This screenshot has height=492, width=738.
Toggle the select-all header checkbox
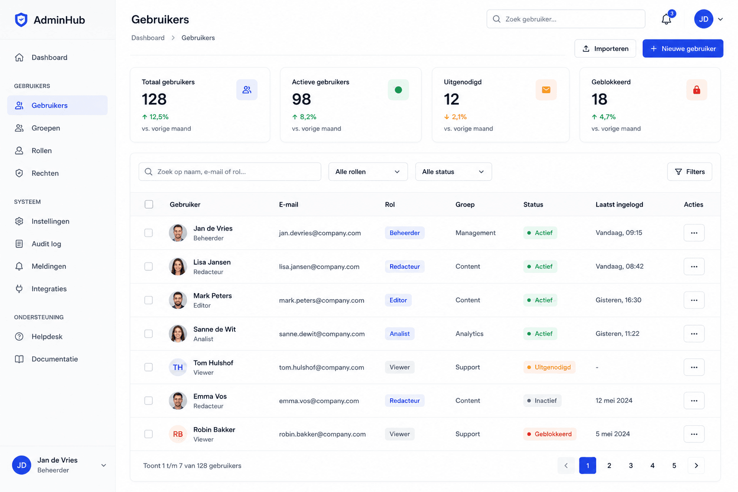pos(149,204)
